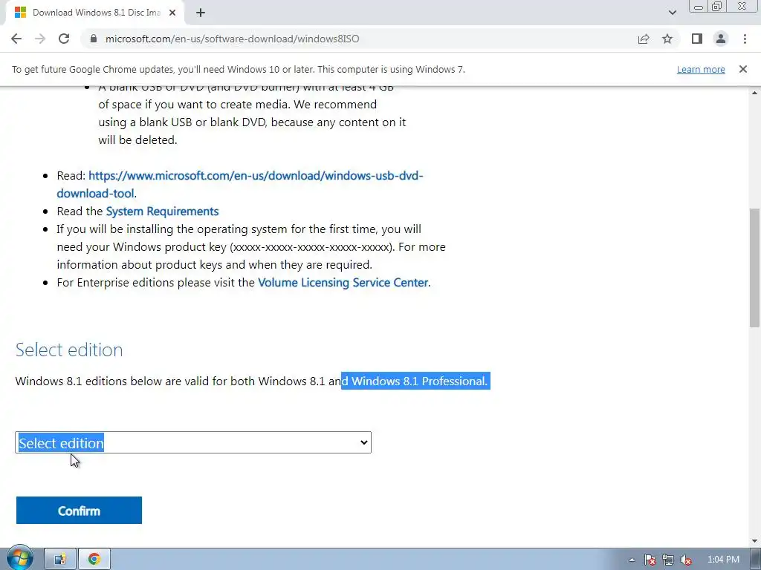Open the Windows Start menu
The height and width of the screenshot is (570, 761).
click(19, 559)
